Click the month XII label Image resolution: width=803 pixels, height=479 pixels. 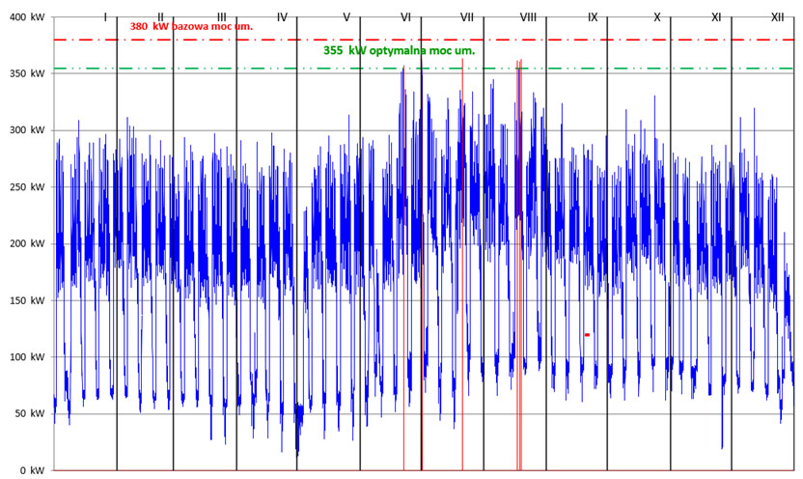coord(777,17)
